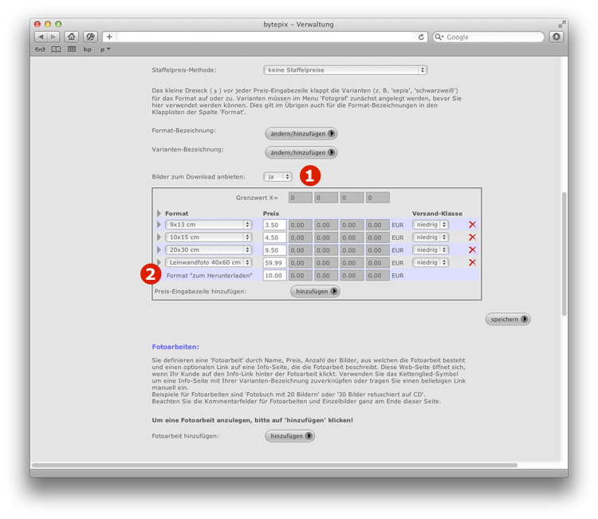Open the 20x30 cm format dropdown
The width and height of the screenshot is (598, 519).
pyautogui.click(x=209, y=250)
